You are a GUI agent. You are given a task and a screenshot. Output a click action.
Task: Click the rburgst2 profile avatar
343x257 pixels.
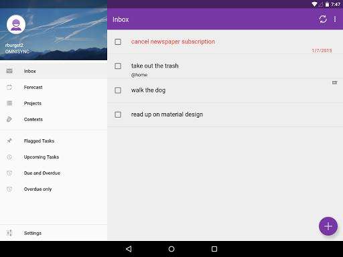click(x=16, y=25)
